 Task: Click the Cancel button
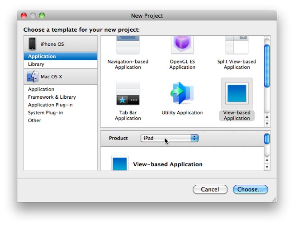210,189
